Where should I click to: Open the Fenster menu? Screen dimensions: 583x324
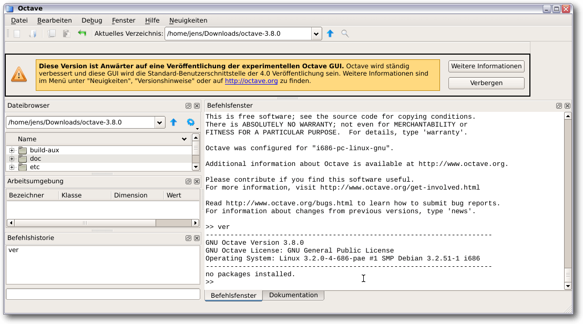(124, 20)
